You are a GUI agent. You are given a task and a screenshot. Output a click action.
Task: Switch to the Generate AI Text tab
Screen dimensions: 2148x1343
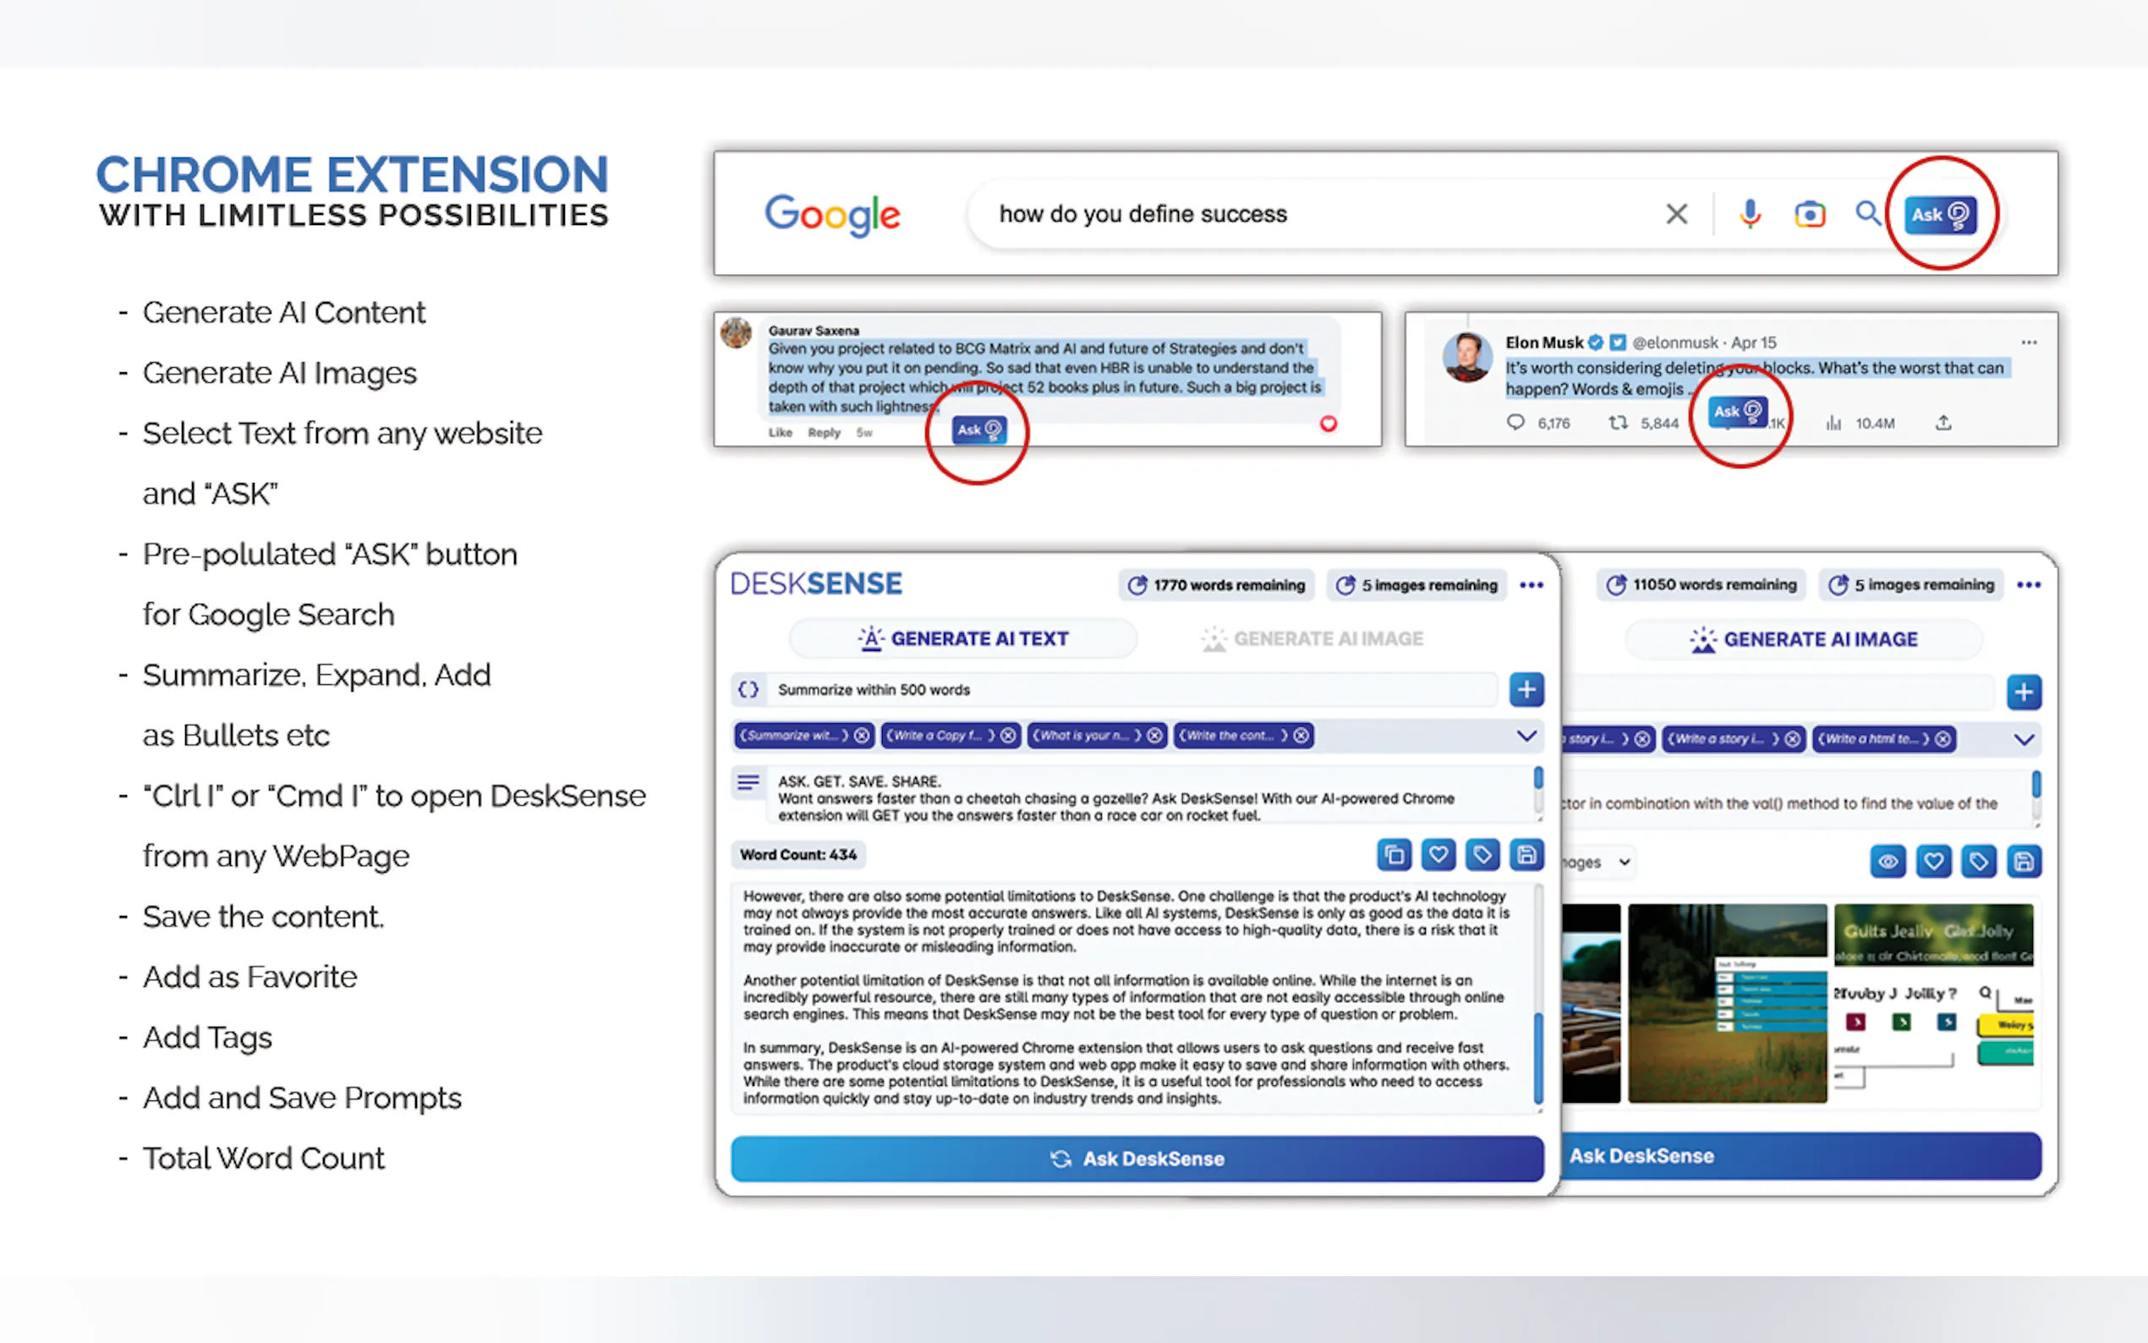point(962,639)
